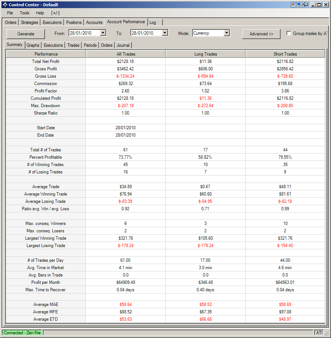
Task: Click Short Trades largest losing trade $-154.40
Action: [x=285, y=246]
